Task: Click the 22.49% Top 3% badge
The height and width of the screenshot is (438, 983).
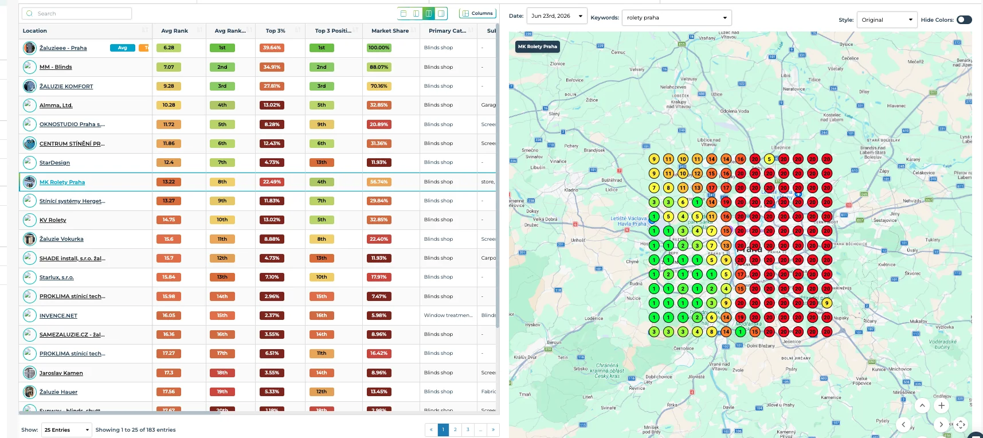Action: click(272, 182)
